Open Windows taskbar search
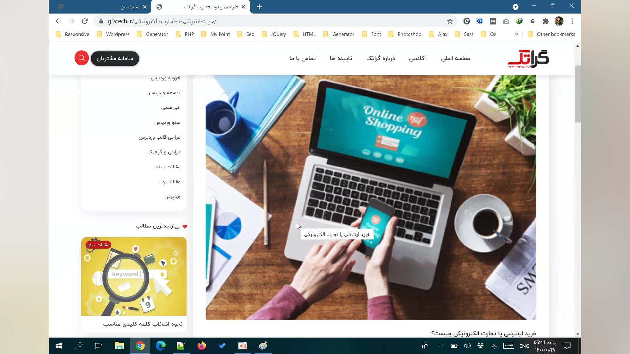This screenshot has height=354, width=630. (79, 346)
